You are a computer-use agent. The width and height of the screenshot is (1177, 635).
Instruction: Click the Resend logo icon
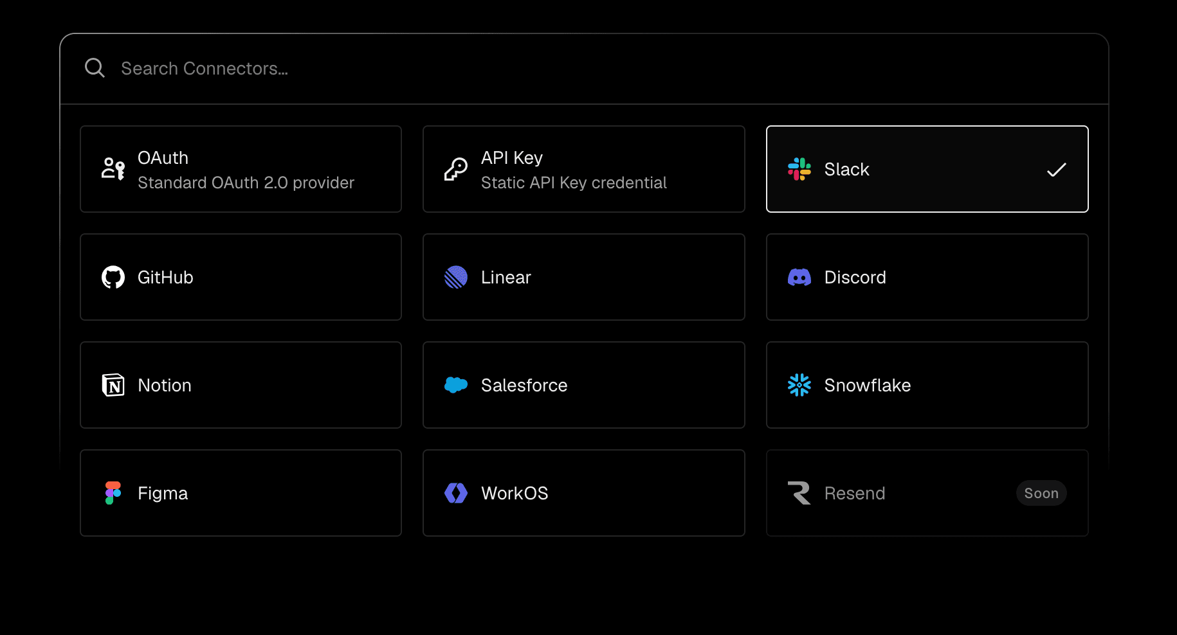(x=799, y=493)
